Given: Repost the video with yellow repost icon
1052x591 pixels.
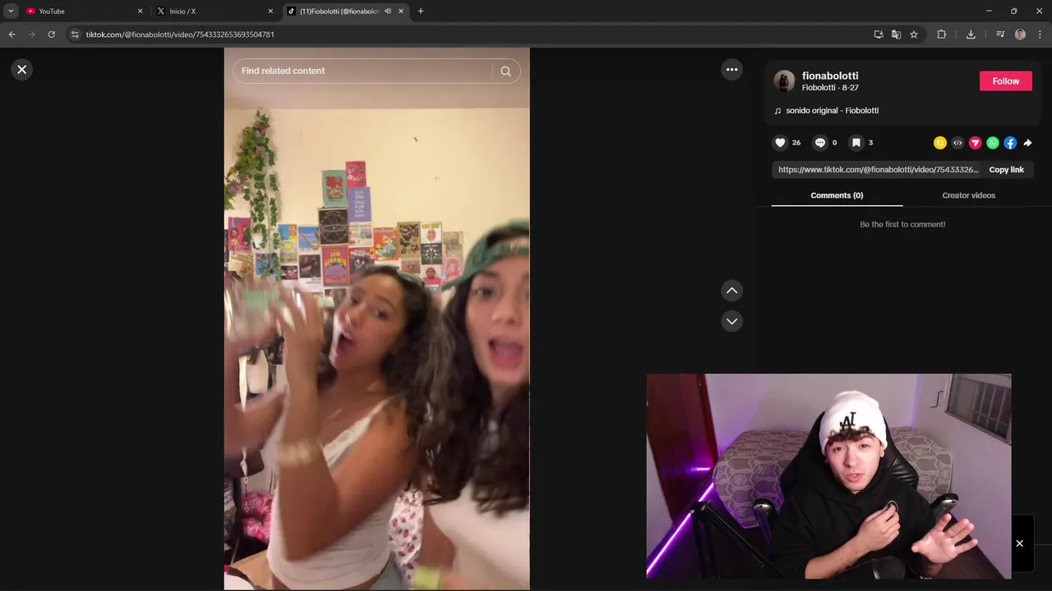Looking at the screenshot, I should click(940, 143).
